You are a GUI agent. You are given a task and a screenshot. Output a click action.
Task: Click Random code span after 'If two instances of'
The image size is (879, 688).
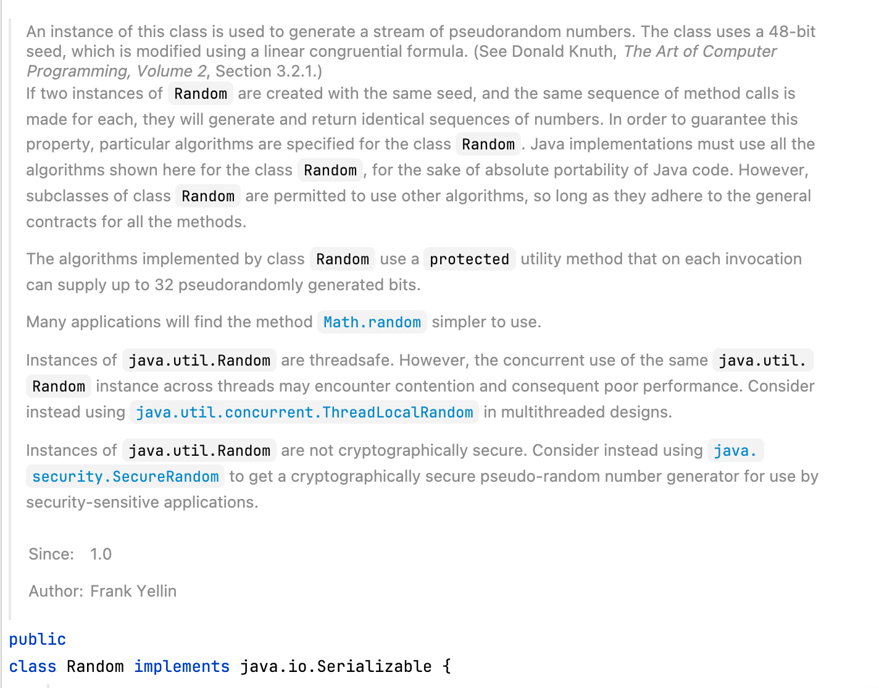[x=201, y=94]
